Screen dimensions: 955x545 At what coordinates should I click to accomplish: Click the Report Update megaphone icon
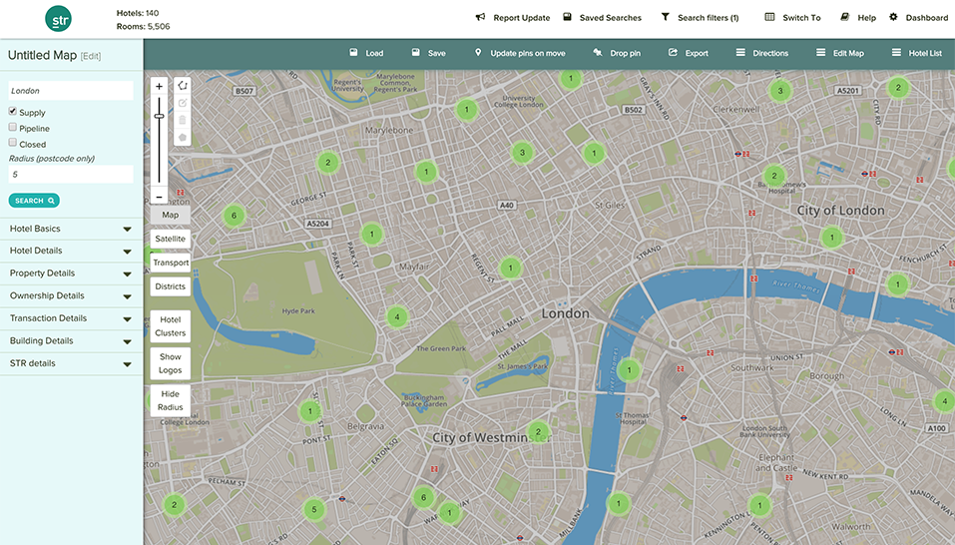[480, 18]
